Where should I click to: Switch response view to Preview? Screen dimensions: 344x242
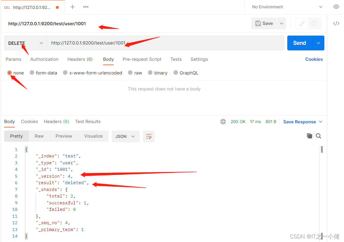coord(64,136)
